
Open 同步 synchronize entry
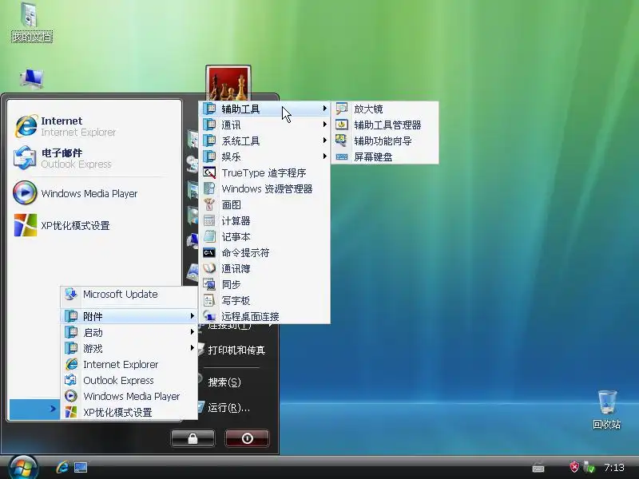(264, 284)
